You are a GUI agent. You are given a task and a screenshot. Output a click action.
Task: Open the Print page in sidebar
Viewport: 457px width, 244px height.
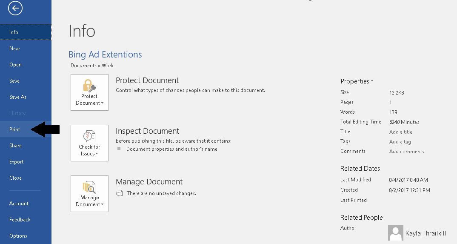(15, 129)
